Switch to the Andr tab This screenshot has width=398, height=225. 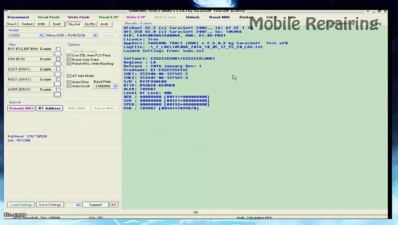[x=104, y=24]
